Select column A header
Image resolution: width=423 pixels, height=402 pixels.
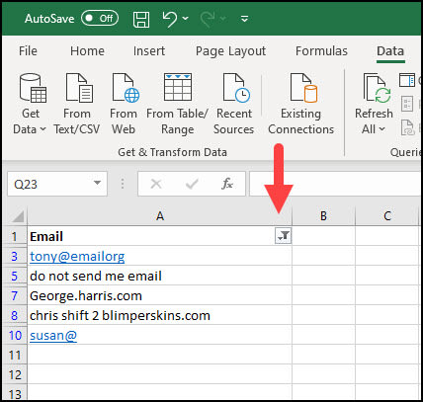[160, 216]
